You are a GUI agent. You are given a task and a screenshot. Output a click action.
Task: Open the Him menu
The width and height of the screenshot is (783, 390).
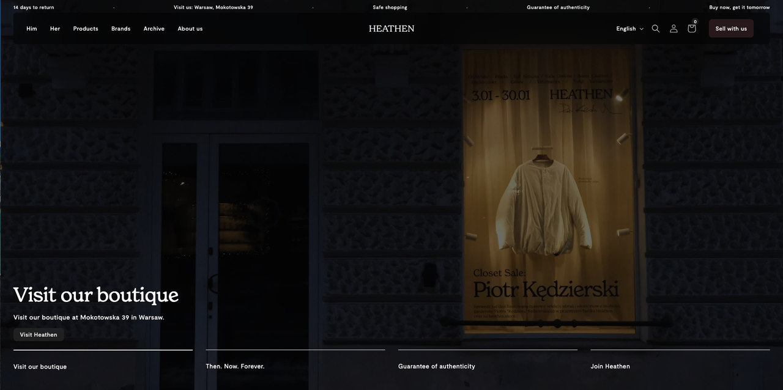point(32,29)
